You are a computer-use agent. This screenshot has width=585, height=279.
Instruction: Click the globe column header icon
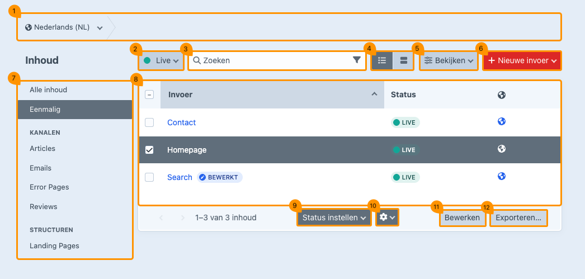(x=502, y=95)
